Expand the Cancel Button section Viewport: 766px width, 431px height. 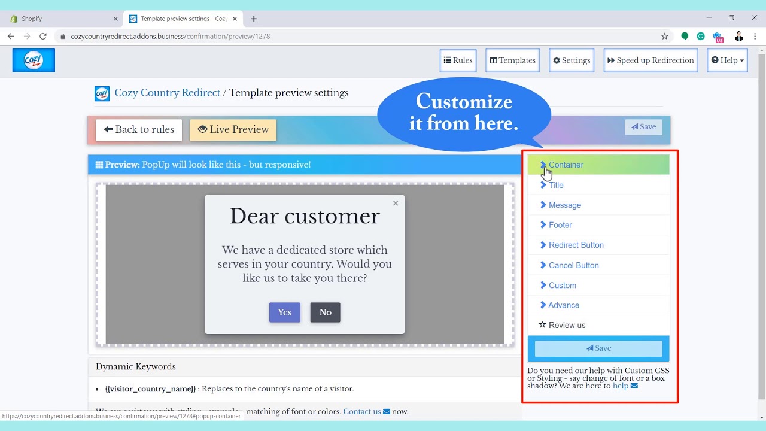pyautogui.click(x=598, y=265)
